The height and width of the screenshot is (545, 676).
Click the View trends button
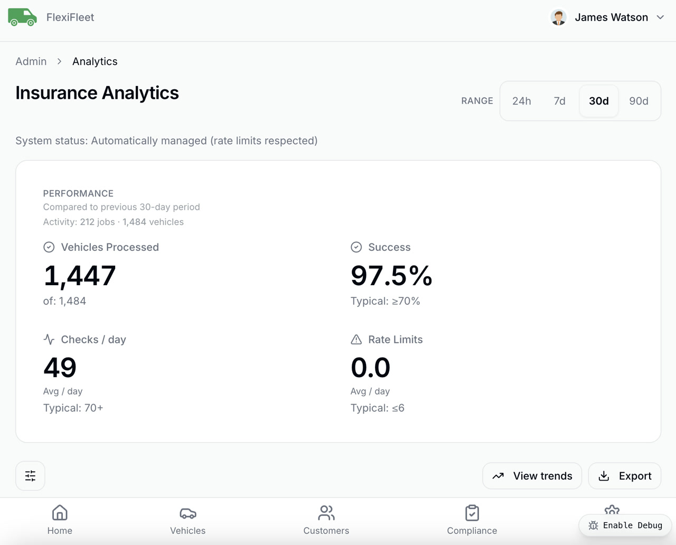click(532, 476)
